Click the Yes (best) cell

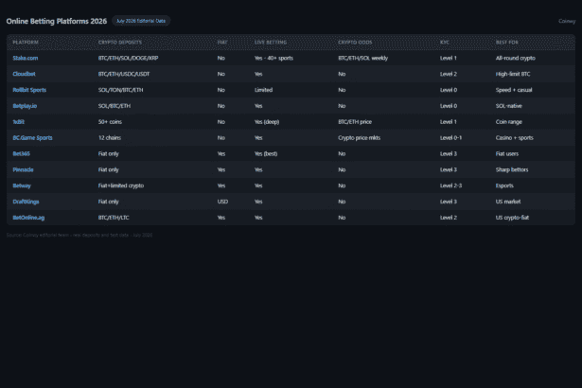[x=266, y=153]
